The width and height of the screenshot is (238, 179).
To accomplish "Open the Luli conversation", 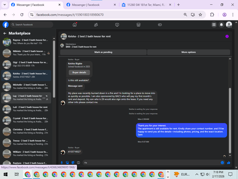I will coord(26,109).
